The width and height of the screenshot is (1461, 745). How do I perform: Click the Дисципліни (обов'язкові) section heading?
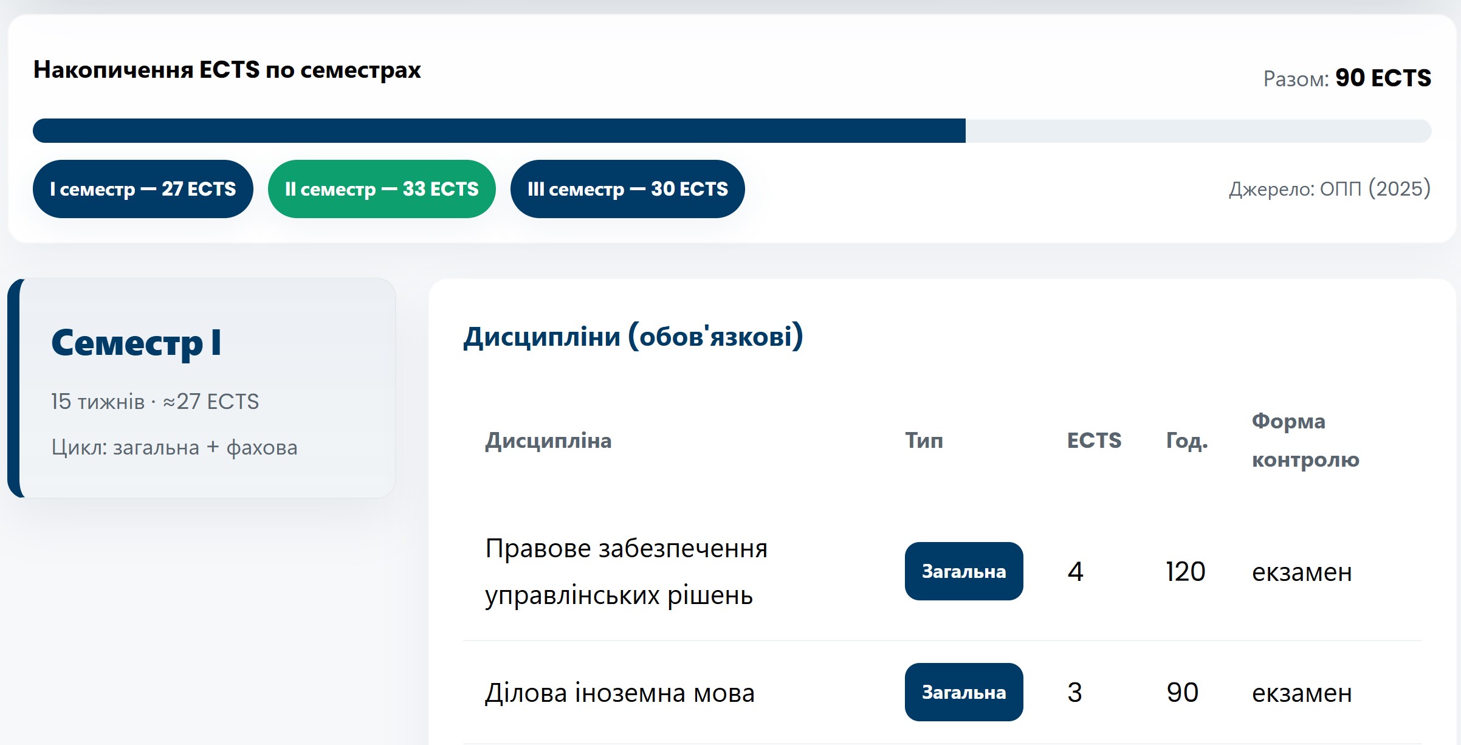633,336
